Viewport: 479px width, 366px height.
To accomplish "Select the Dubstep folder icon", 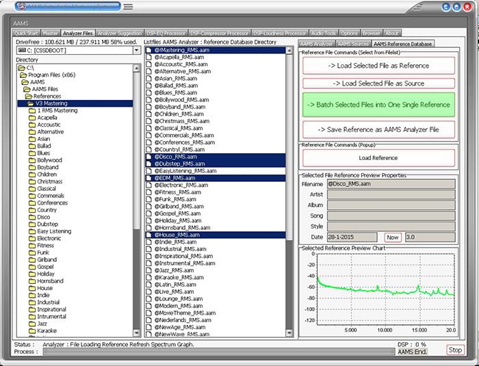I will (x=32, y=224).
